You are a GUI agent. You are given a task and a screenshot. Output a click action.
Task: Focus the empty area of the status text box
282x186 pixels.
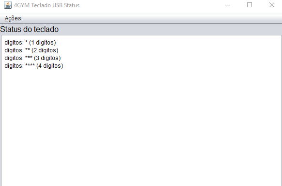coord(141,126)
